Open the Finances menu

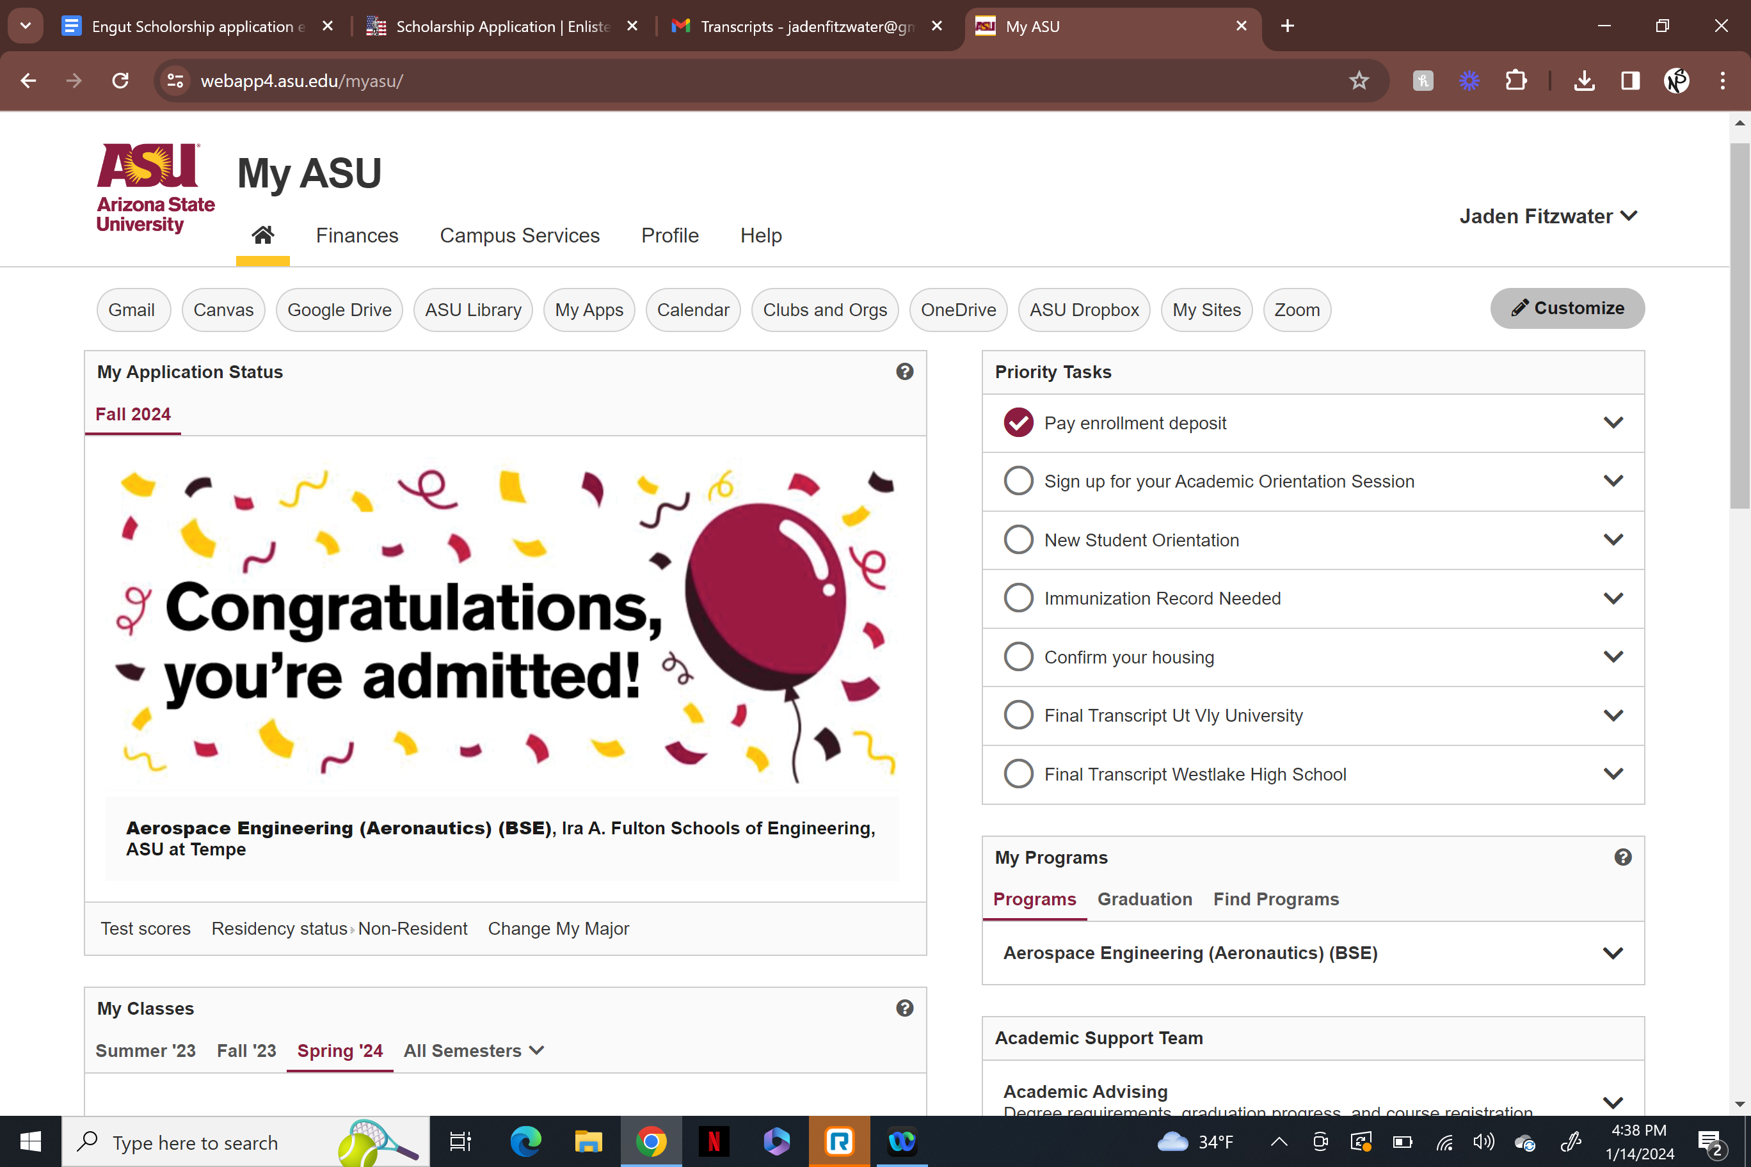[356, 235]
